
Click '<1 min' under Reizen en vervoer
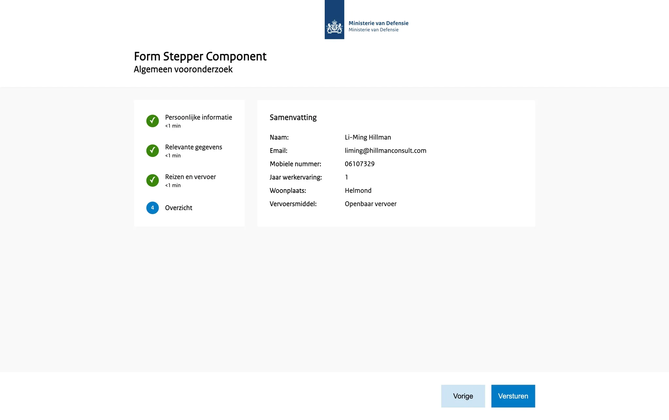tap(173, 185)
